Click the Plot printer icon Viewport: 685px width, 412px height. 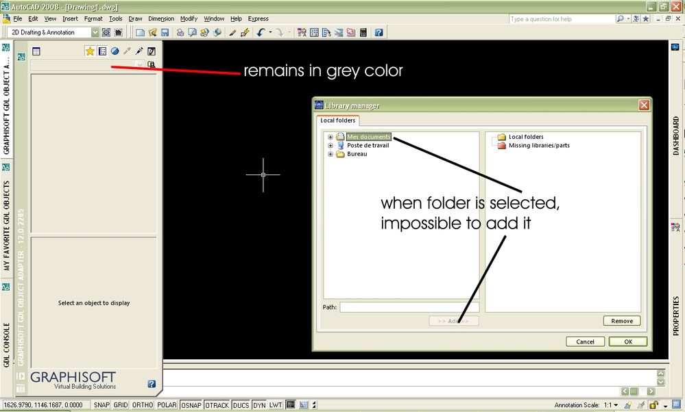tap(180, 32)
